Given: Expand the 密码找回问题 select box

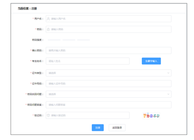Looking at the screenshot, I should (x=108, y=94).
